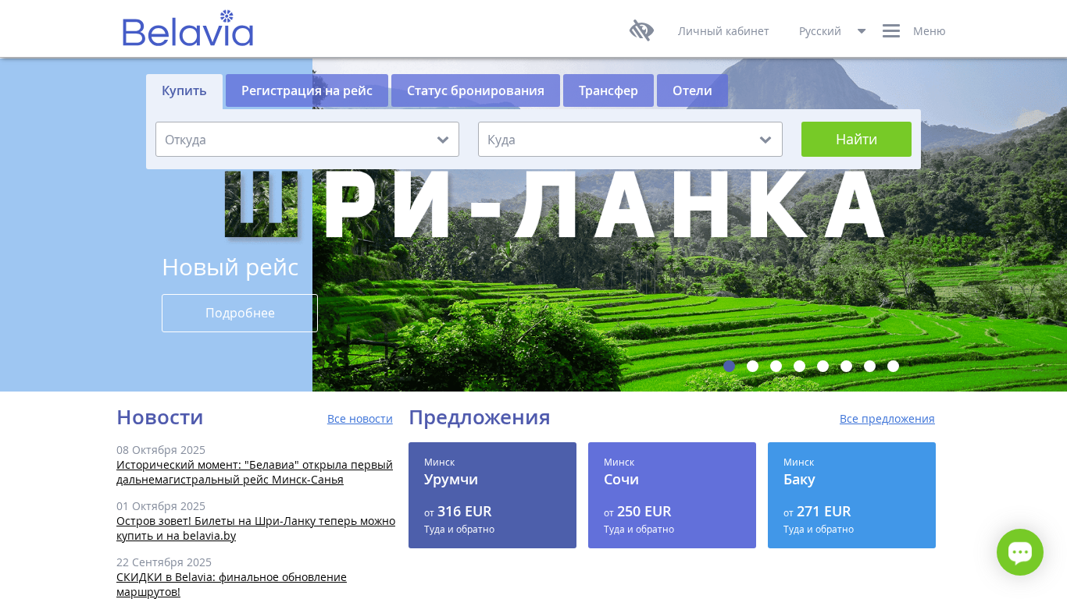Open the Откуда departure dropdown
The image size is (1067, 599).
[x=307, y=140]
